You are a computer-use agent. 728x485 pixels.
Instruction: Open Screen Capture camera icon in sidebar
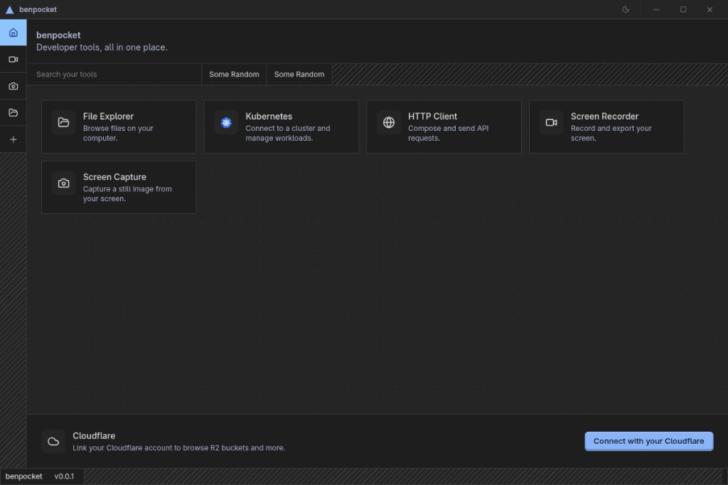tap(13, 86)
